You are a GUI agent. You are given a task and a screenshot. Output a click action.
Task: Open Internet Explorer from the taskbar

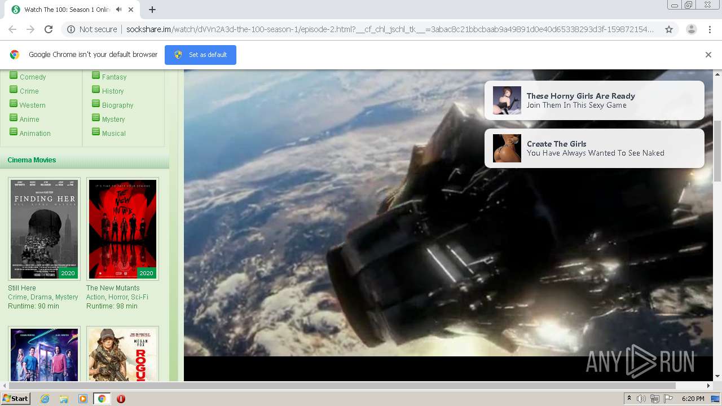pos(45,399)
